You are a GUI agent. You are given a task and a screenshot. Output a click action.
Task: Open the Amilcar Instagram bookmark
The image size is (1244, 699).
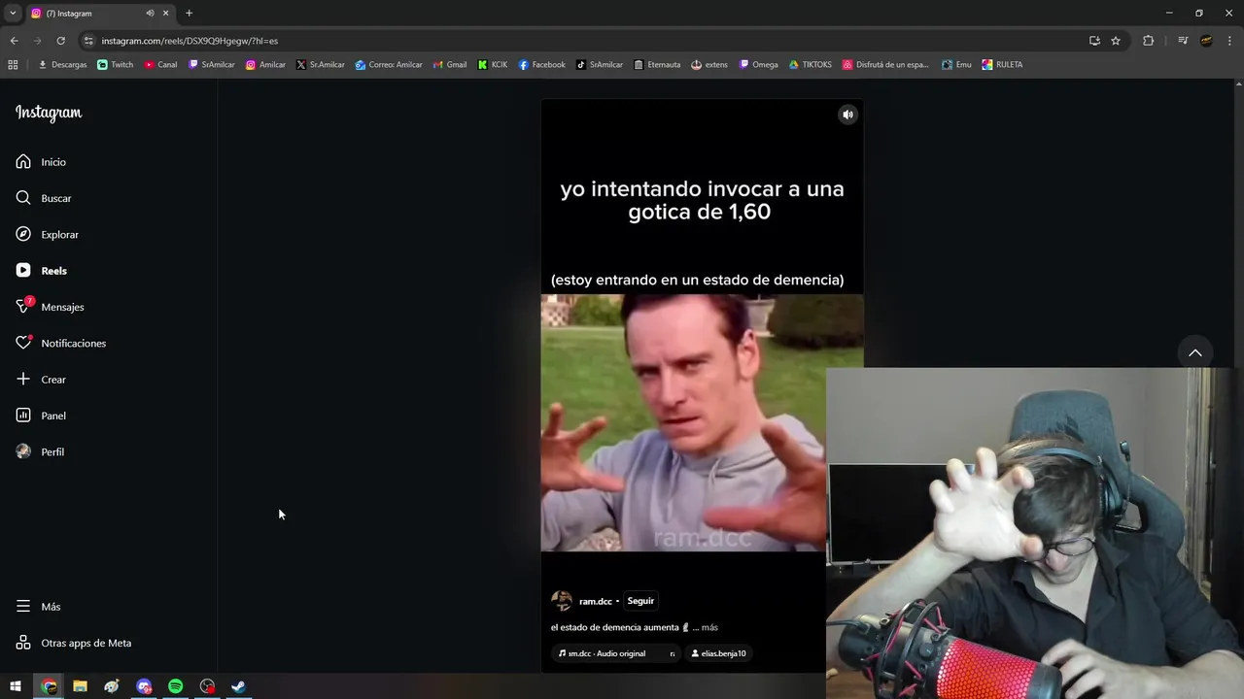click(265, 65)
